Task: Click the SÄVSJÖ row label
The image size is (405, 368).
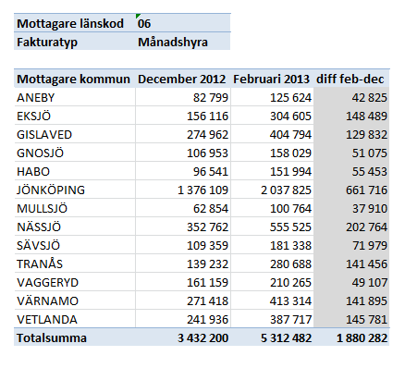Action: 38,245
